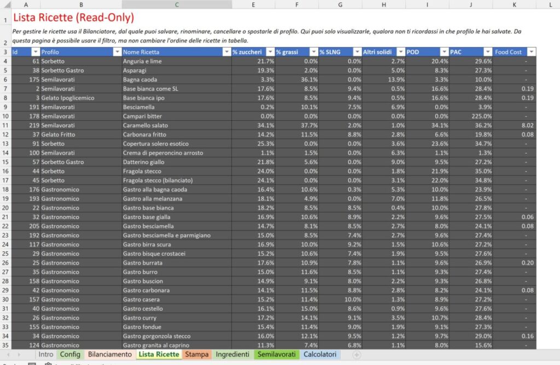Open the Ingredienti sheet tab

(232, 354)
